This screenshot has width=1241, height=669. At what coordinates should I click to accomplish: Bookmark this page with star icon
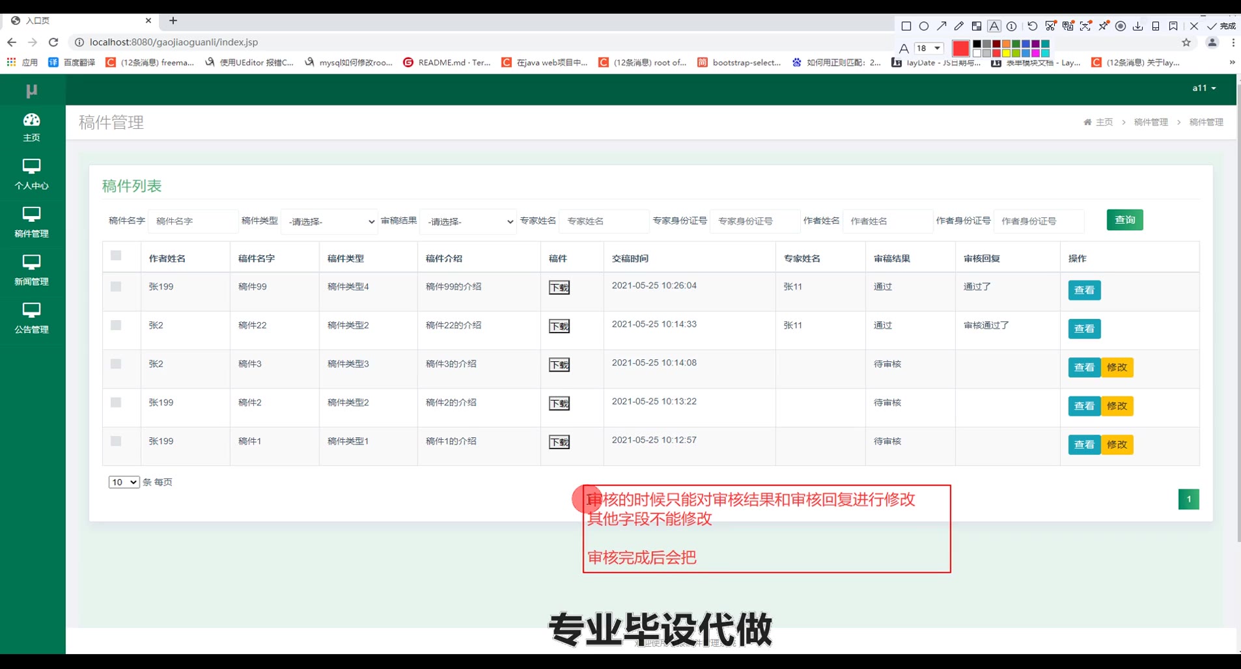(1186, 42)
